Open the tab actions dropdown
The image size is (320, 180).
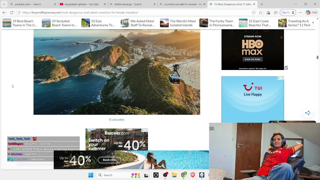coord(4,4)
